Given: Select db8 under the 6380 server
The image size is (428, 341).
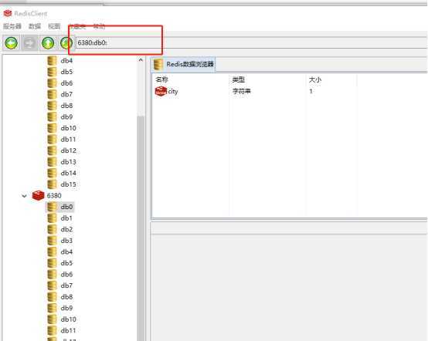Looking at the screenshot, I should (x=66, y=297).
